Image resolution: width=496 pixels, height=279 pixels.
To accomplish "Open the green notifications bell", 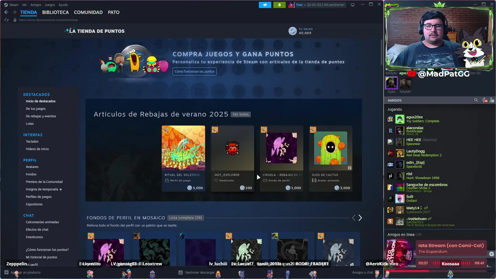I will pyautogui.click(x=279, y=5).
